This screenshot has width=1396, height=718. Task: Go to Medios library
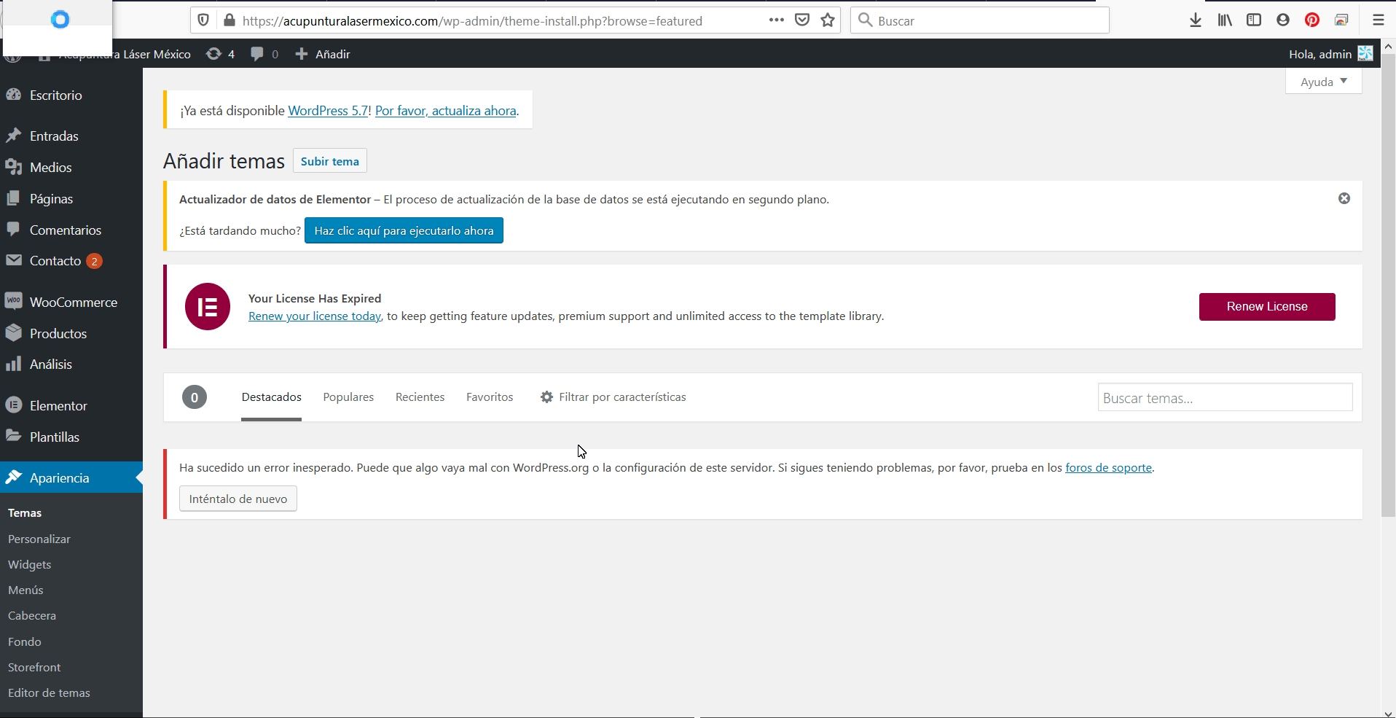pos(71,168)
